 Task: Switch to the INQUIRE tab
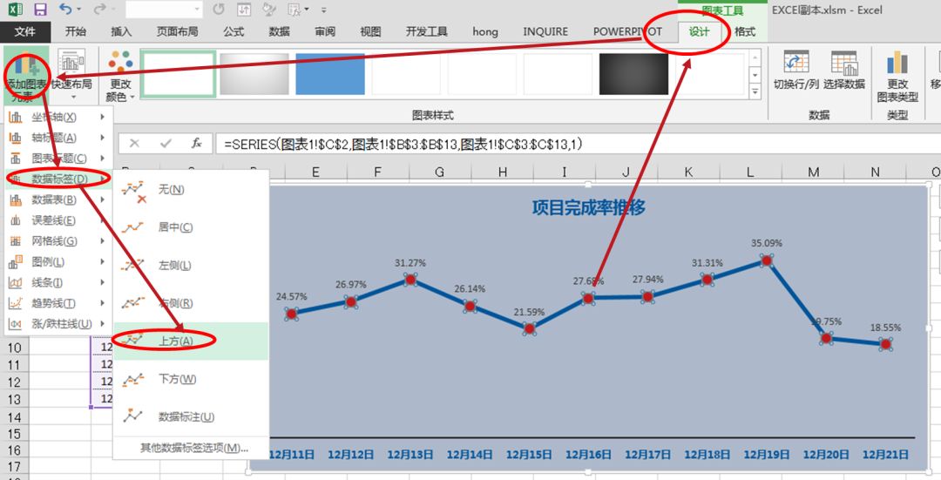545,32
